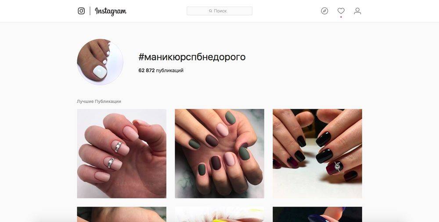Click the crystal on the burgundy nail
The height and width of the screenshot is (222, 439).
337,167
